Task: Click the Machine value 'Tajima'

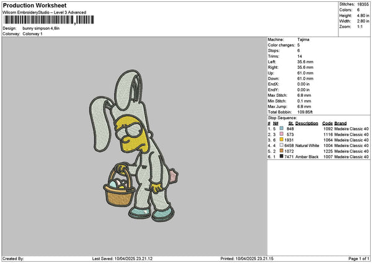Action: [x=303, y=40]
